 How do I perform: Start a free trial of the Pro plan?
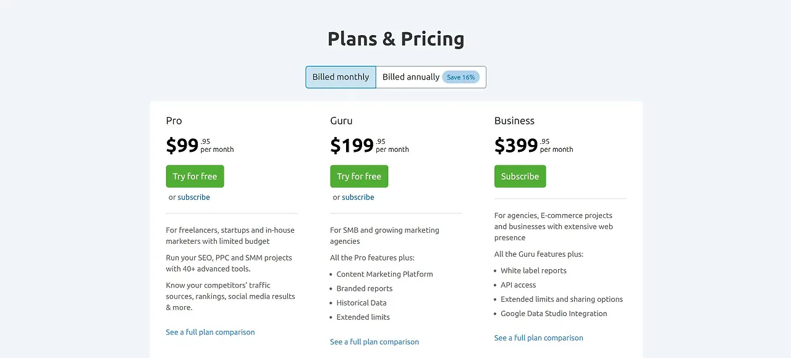(x=195, y=176)
